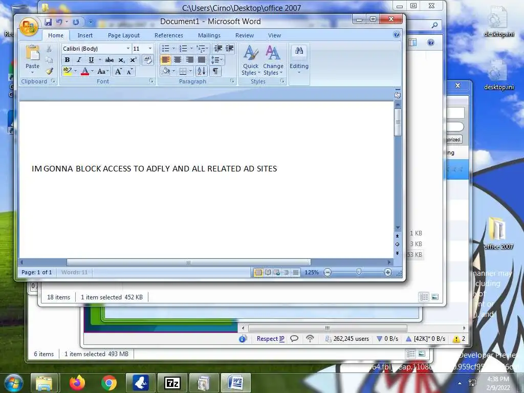Toggle Italic formatting
Image resolution: width=524 pixels, height=393 pixels.
click(79, 60)
